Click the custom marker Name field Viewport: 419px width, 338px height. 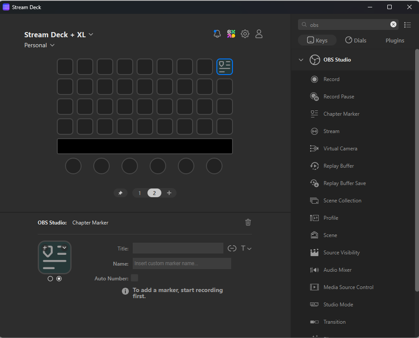click(182, 263)
